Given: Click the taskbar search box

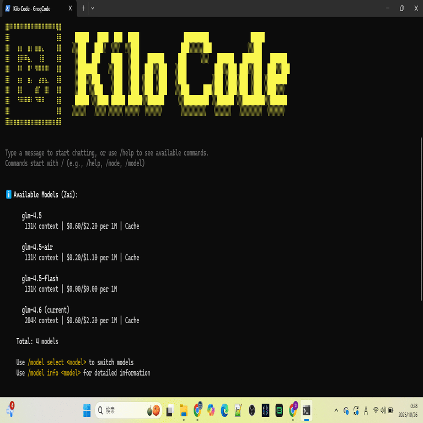Looking at the screenshot, I should click(128, 410).
